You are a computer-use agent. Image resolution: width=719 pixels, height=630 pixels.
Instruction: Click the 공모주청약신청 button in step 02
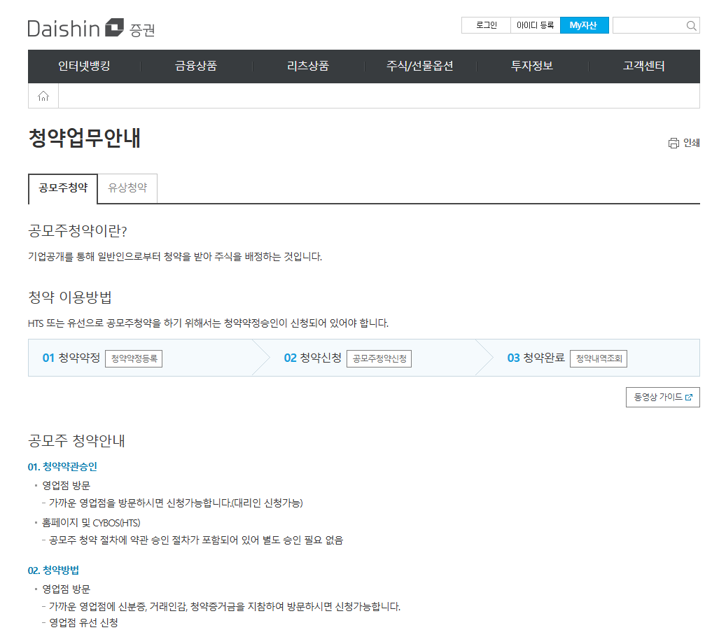click(x=379, y=358)
